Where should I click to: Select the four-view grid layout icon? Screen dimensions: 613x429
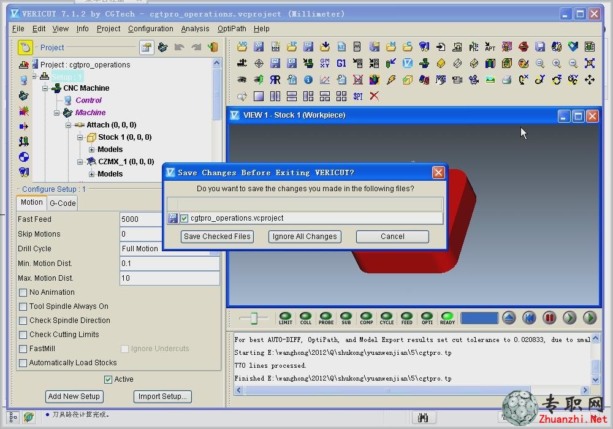[341, 96]
